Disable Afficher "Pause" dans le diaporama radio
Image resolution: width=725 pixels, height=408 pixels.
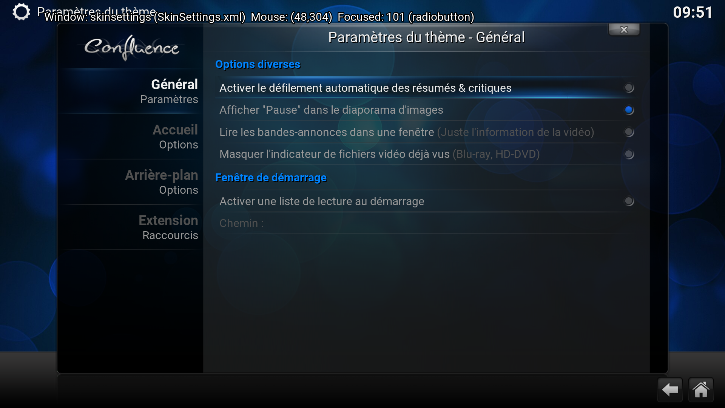pos(629,110)
